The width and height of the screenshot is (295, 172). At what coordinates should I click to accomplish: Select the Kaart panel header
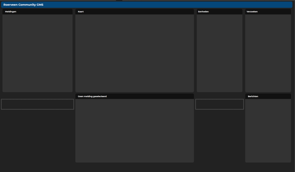point(81,12)
